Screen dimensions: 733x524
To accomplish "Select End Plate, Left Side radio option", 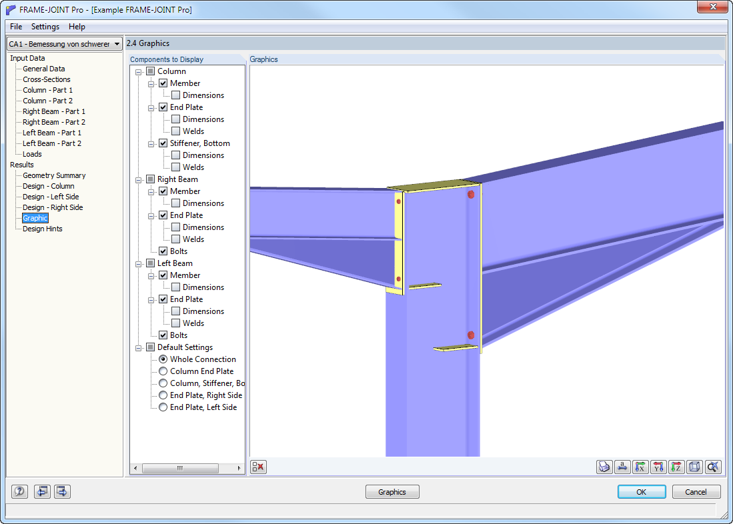I will tap(163, 407).
